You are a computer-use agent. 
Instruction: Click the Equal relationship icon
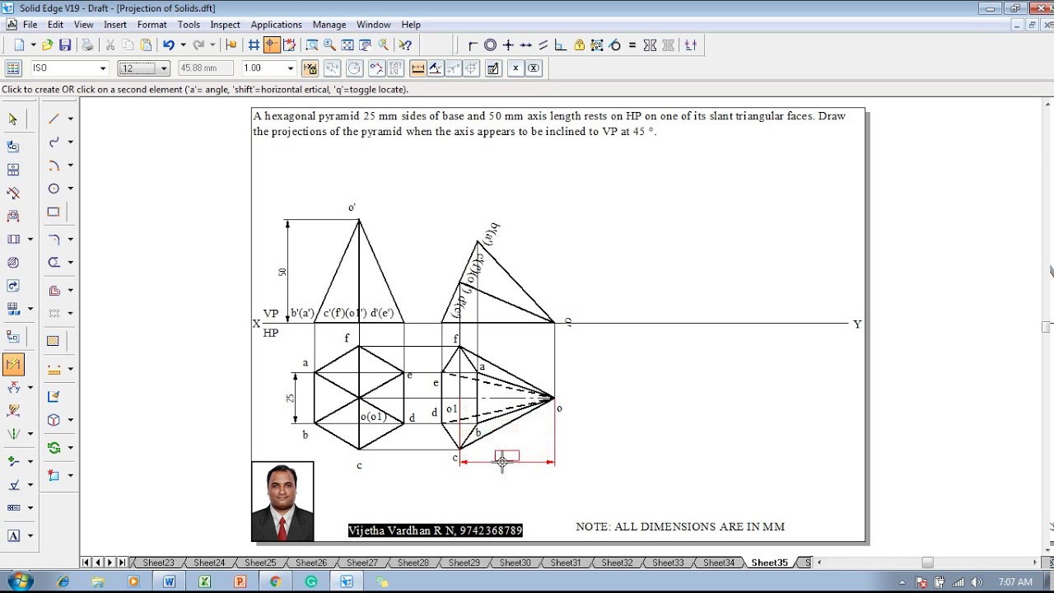632,45
